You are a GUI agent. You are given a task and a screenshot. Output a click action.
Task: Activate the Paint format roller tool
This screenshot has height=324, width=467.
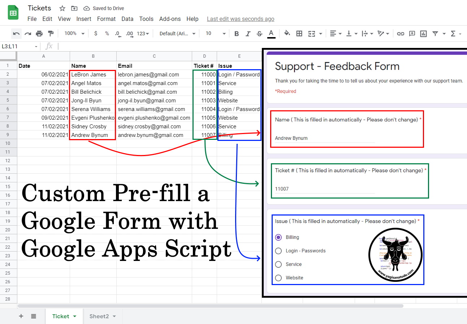click(51, 34)
